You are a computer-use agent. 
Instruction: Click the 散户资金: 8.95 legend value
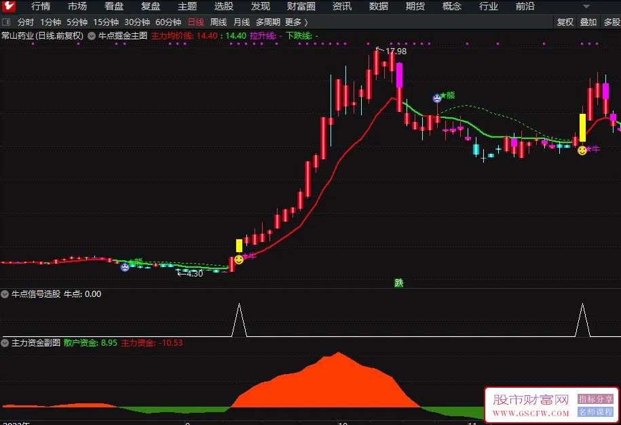pyautogui.click(x=90, y=343)
